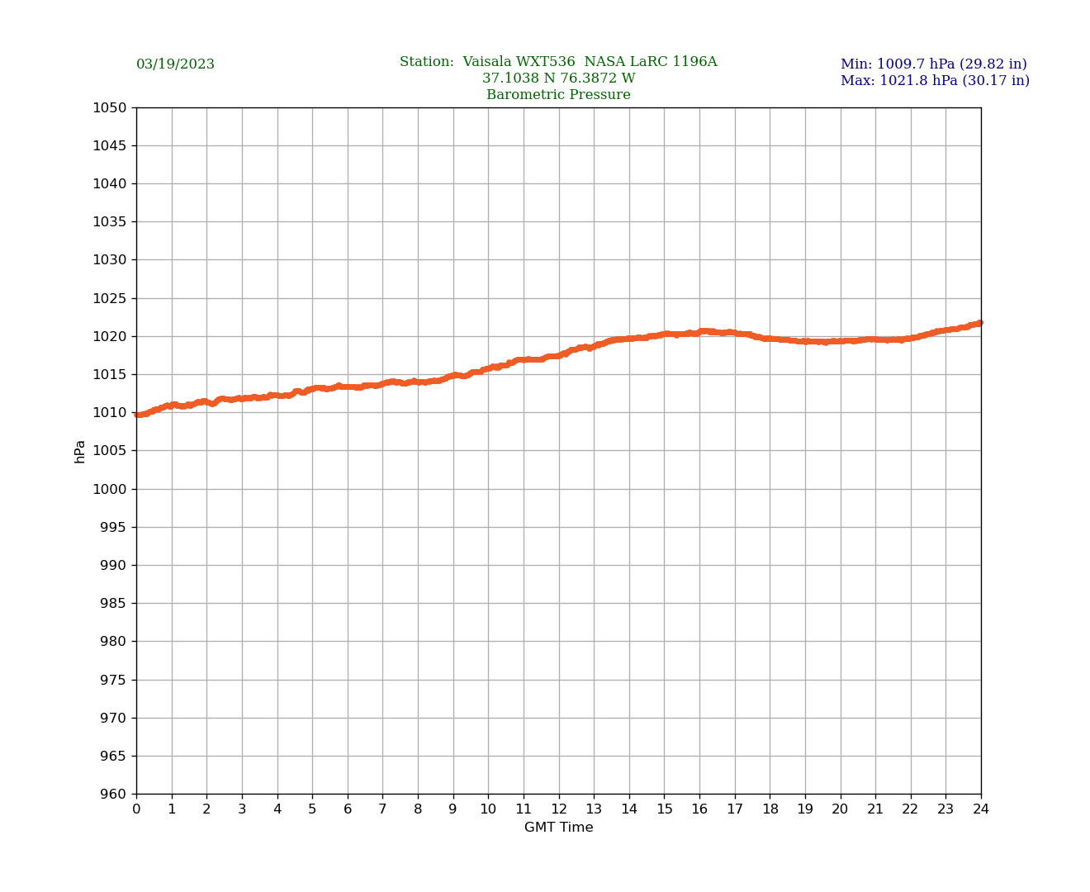This screenshot has width=1090, height=892.
Task: Click hour 12 on the time axis
Action: click(559, 809)
